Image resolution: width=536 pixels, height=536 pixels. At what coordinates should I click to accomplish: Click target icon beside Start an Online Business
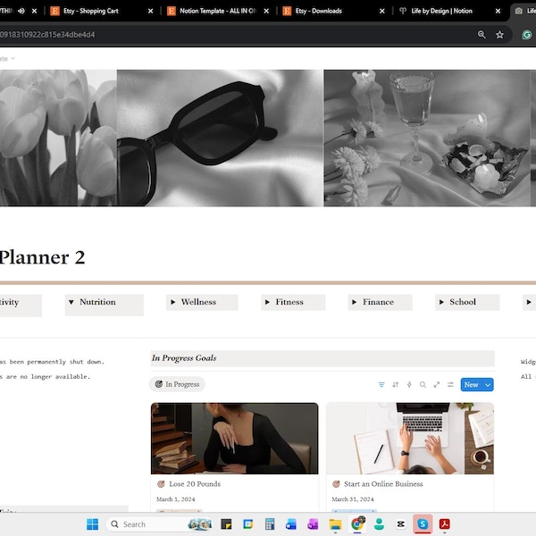click(336, 484)
